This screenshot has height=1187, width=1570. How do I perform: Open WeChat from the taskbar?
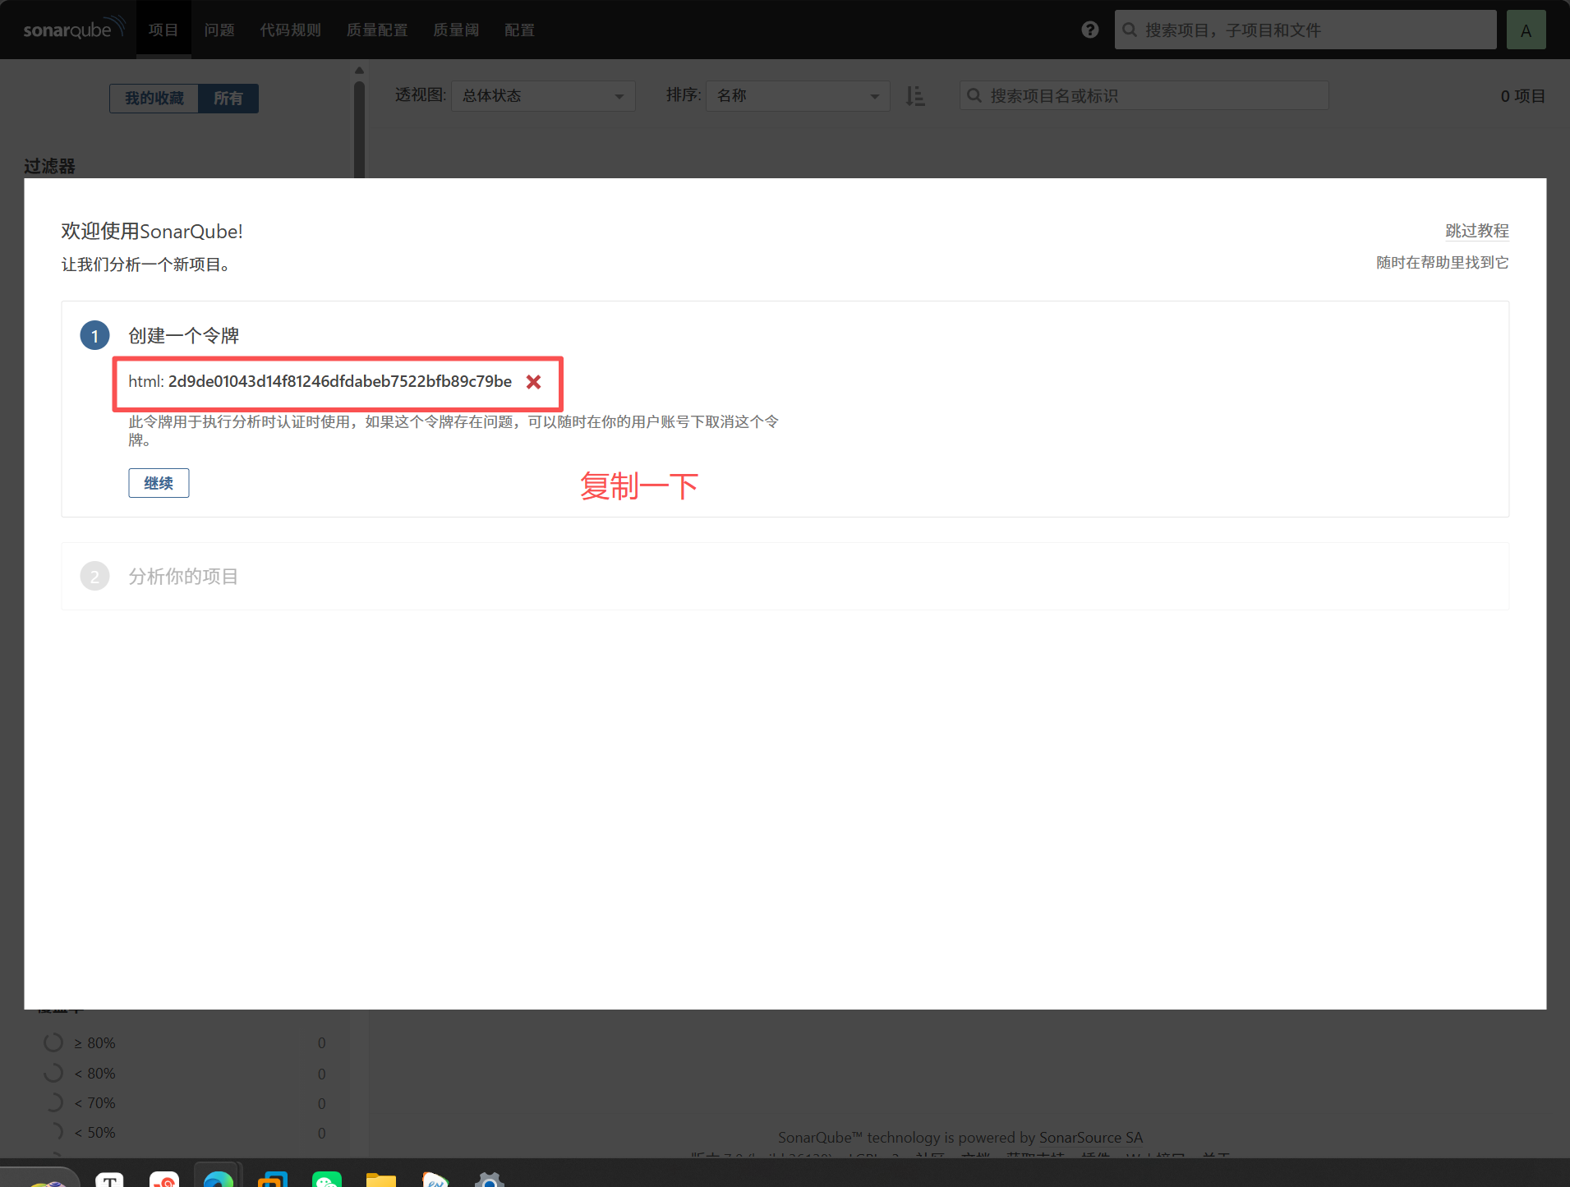click(x=327, y=1178)
